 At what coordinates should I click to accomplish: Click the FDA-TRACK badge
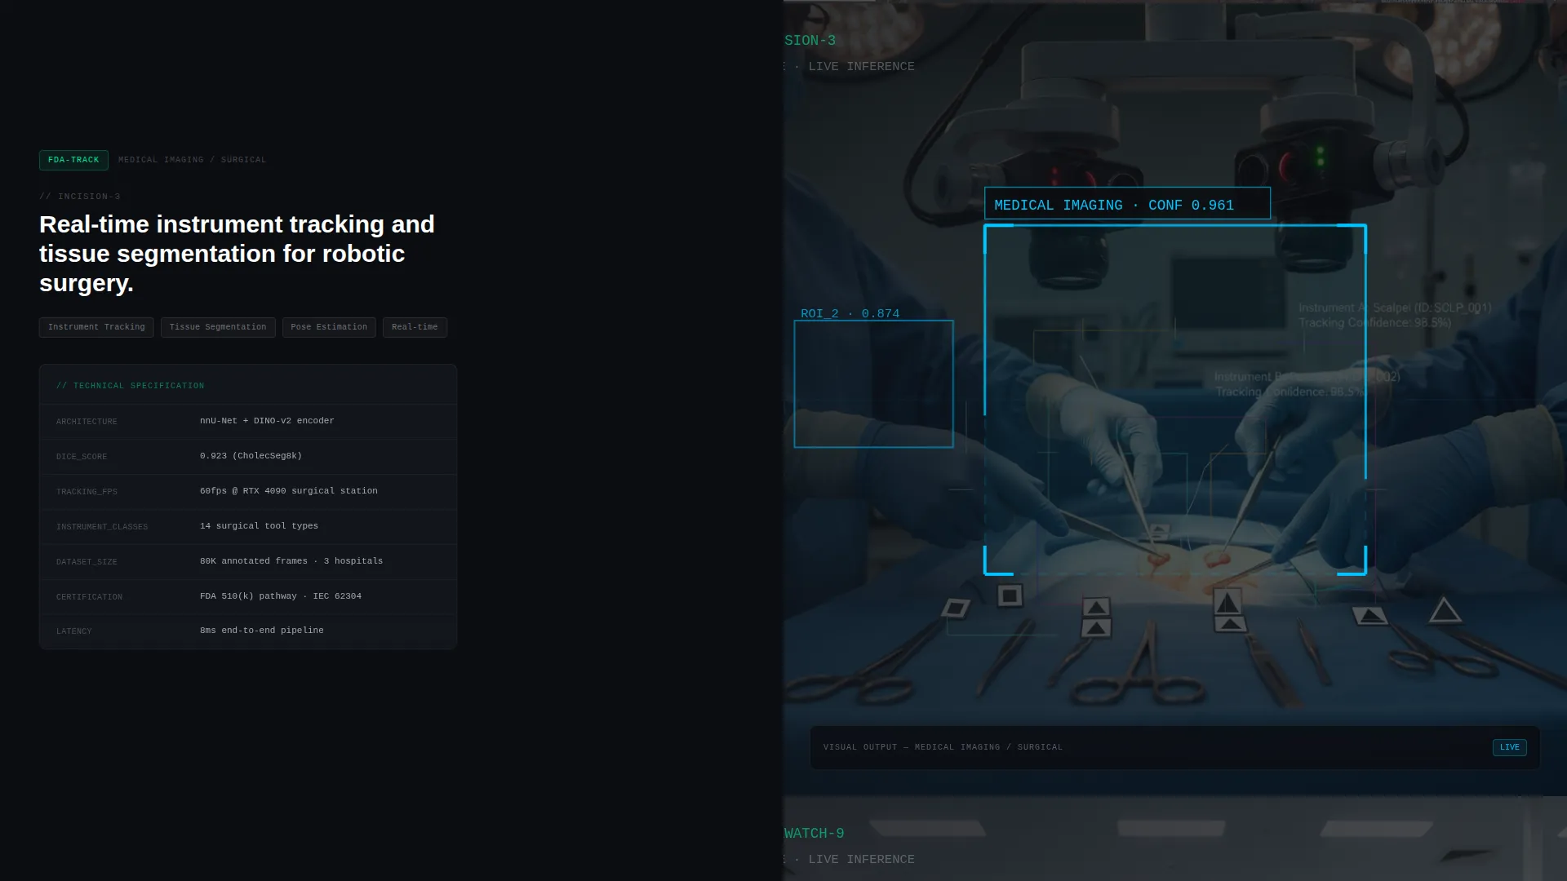73,160
